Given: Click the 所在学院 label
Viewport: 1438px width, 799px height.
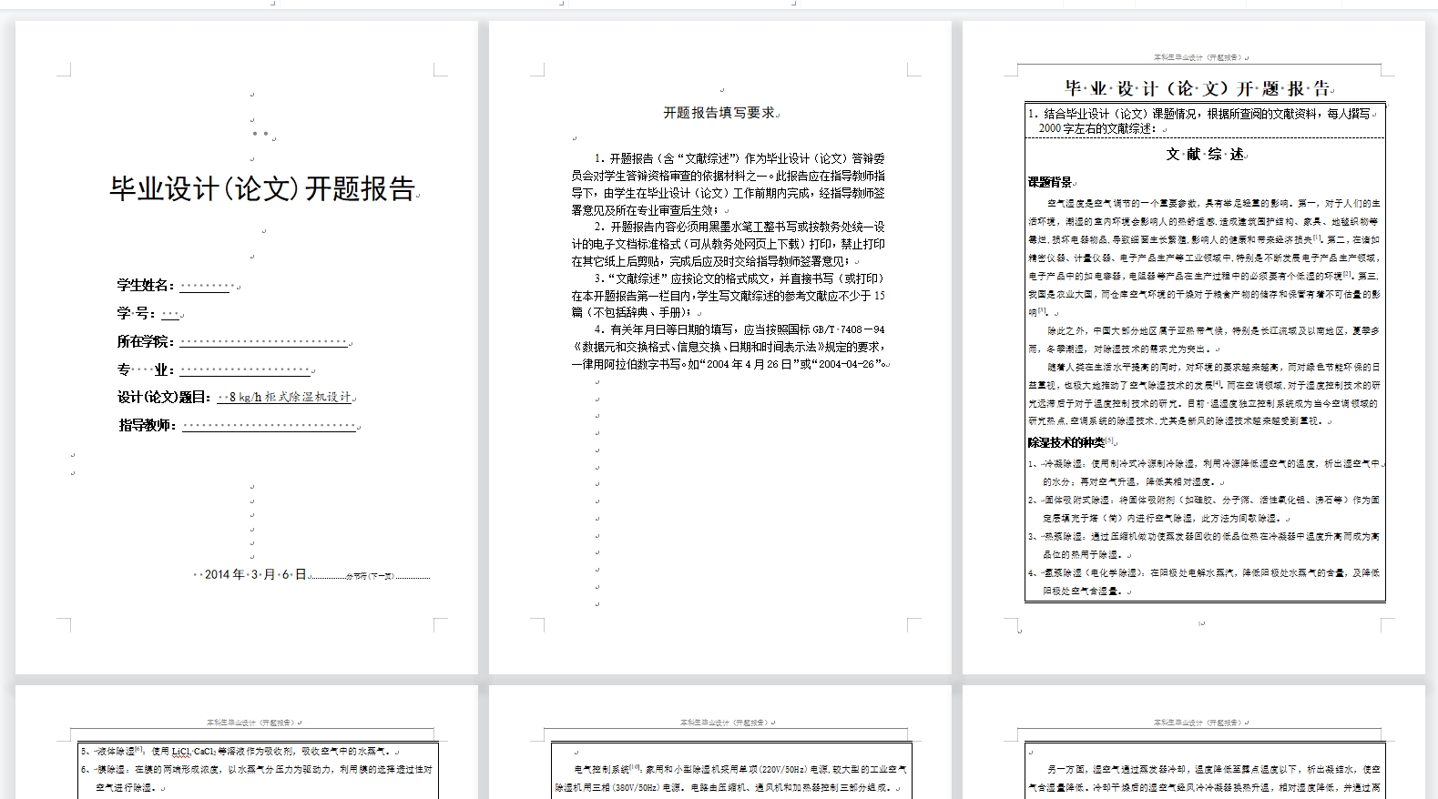Looking at the screenshot, I should [x=146, y=341].
